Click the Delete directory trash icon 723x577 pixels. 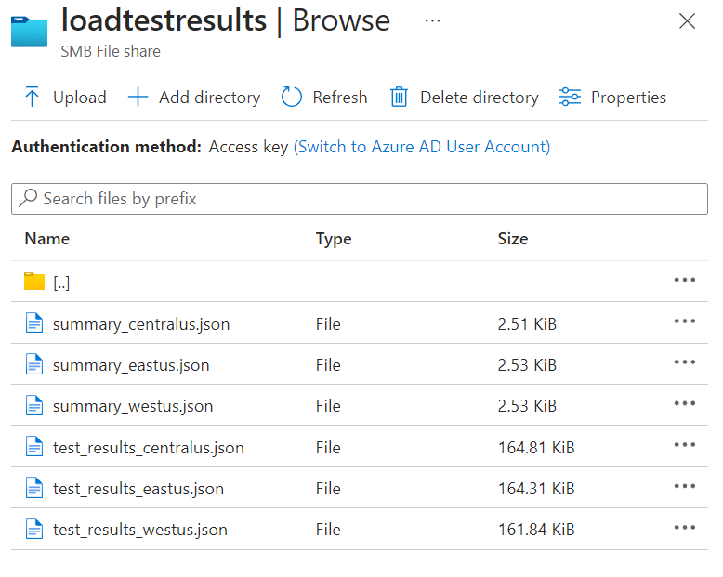[400, 97]
